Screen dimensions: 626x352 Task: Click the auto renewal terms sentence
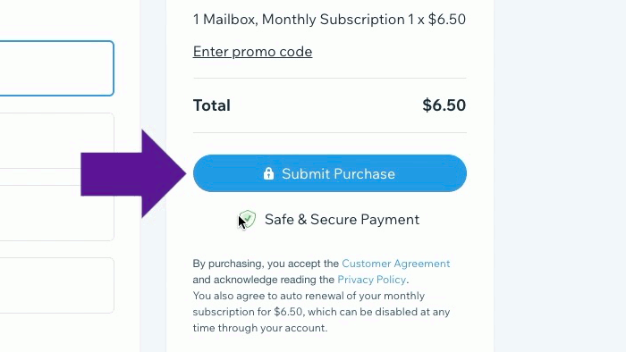pos(321,312)
